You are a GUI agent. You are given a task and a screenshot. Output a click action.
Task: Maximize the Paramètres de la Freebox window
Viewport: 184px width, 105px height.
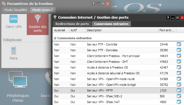tap(103, 4)
